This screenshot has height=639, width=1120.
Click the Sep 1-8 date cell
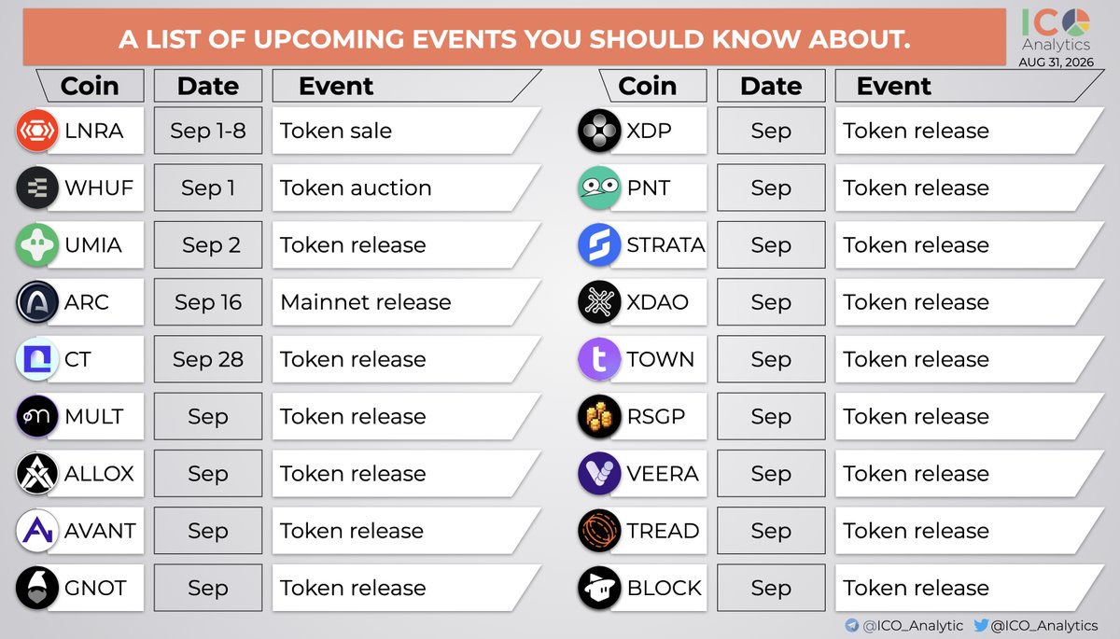[x=208, y=132]
